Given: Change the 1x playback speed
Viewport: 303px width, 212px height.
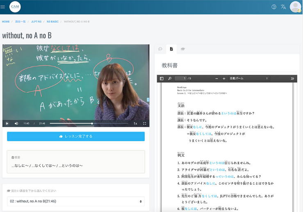Looking at the screenshot, I should click(x=135, y=123).
